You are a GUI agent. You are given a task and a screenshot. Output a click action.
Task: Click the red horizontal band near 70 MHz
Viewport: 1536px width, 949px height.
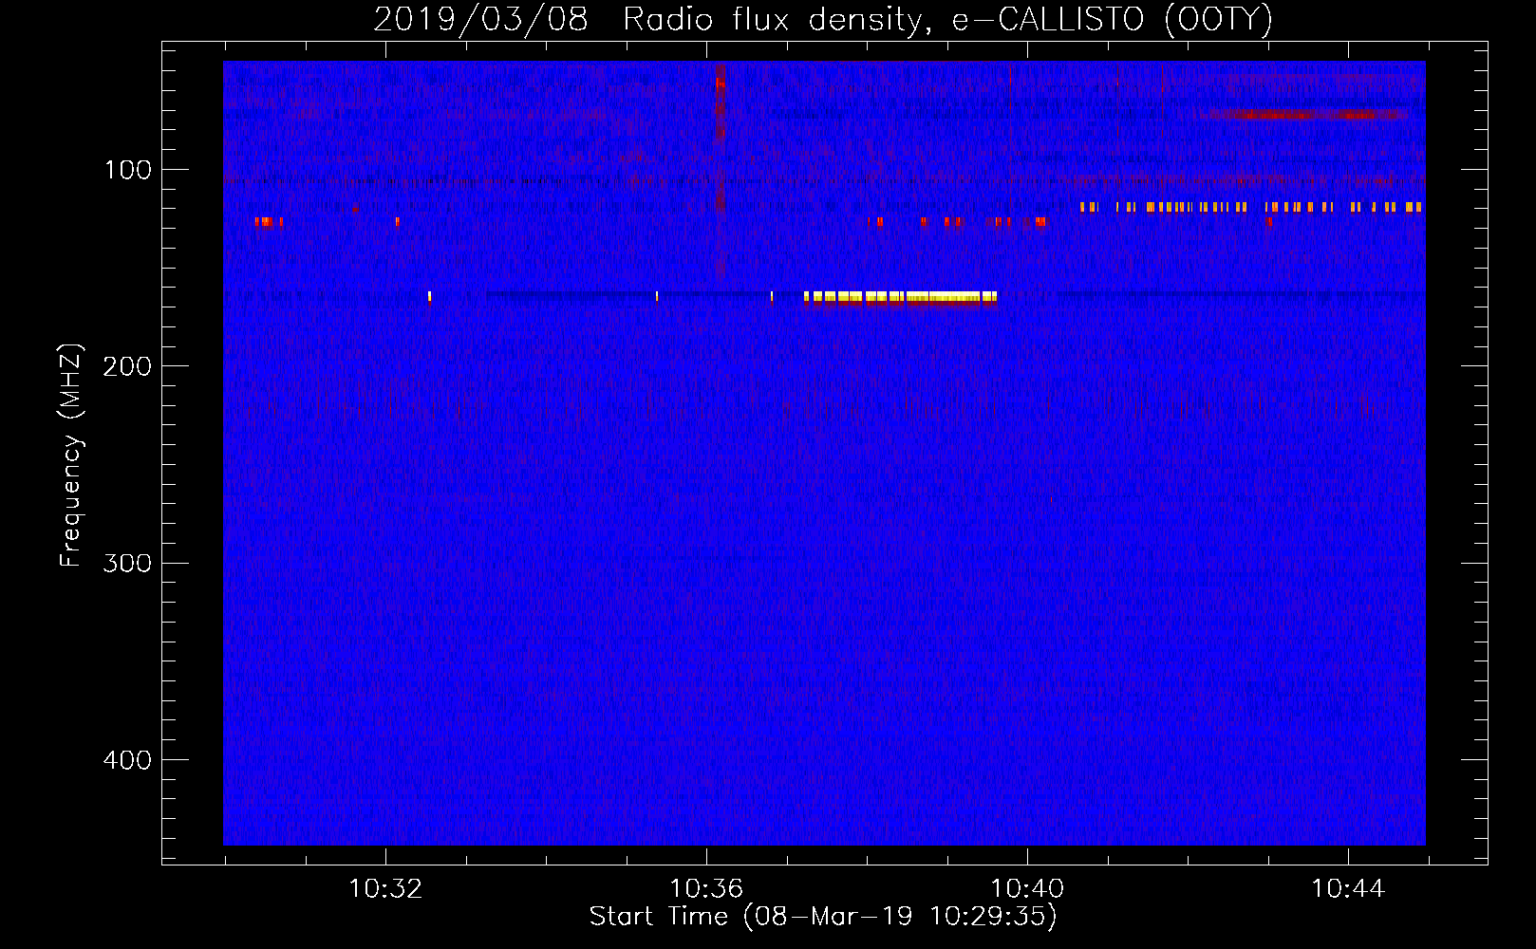click(x=1302, y=115)
